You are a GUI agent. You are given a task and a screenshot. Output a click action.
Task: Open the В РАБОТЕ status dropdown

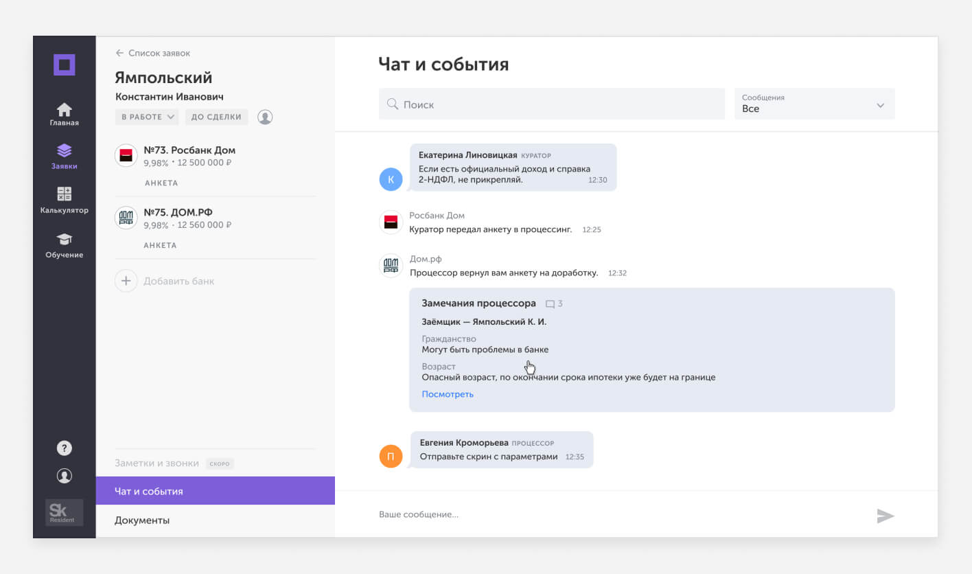click(x=147, y=117)
